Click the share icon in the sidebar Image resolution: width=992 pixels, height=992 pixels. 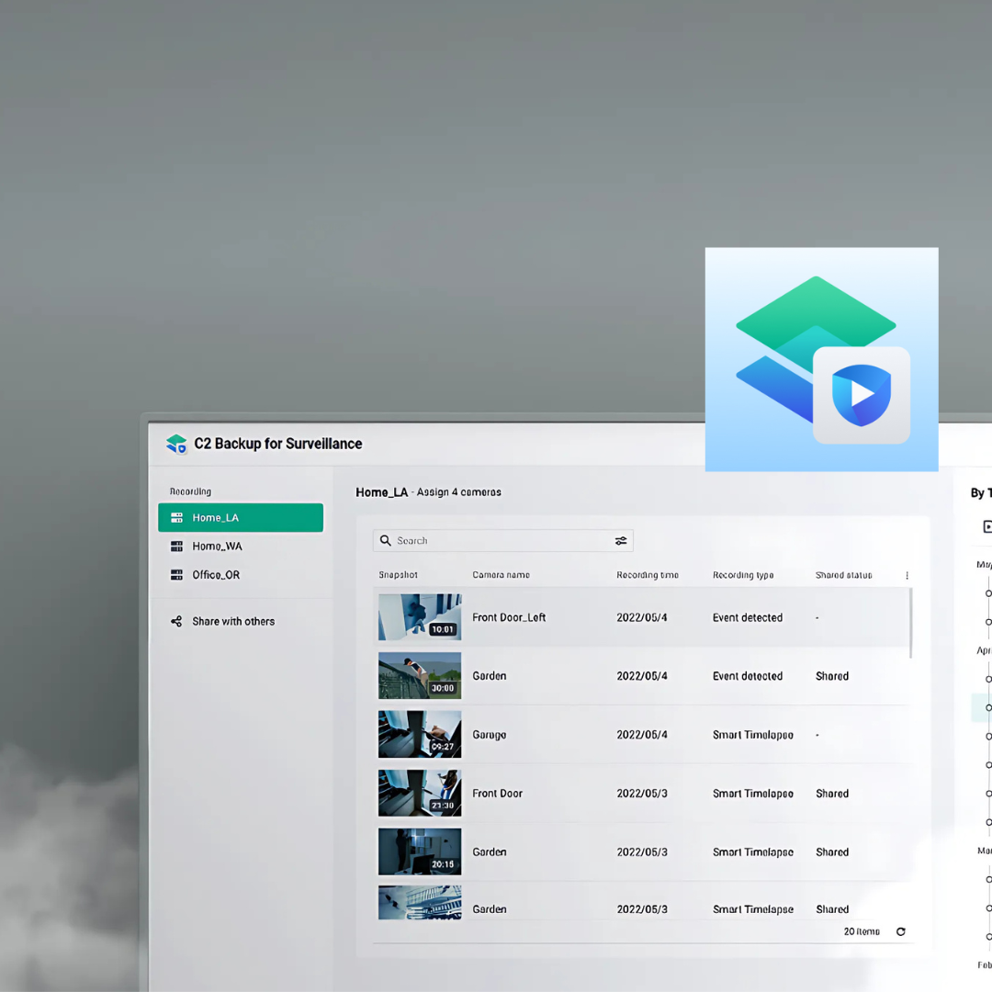click(176, 622)
